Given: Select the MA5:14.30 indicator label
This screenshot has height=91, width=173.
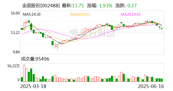Looking at the screenshot, I should click(x=31, y=14).
